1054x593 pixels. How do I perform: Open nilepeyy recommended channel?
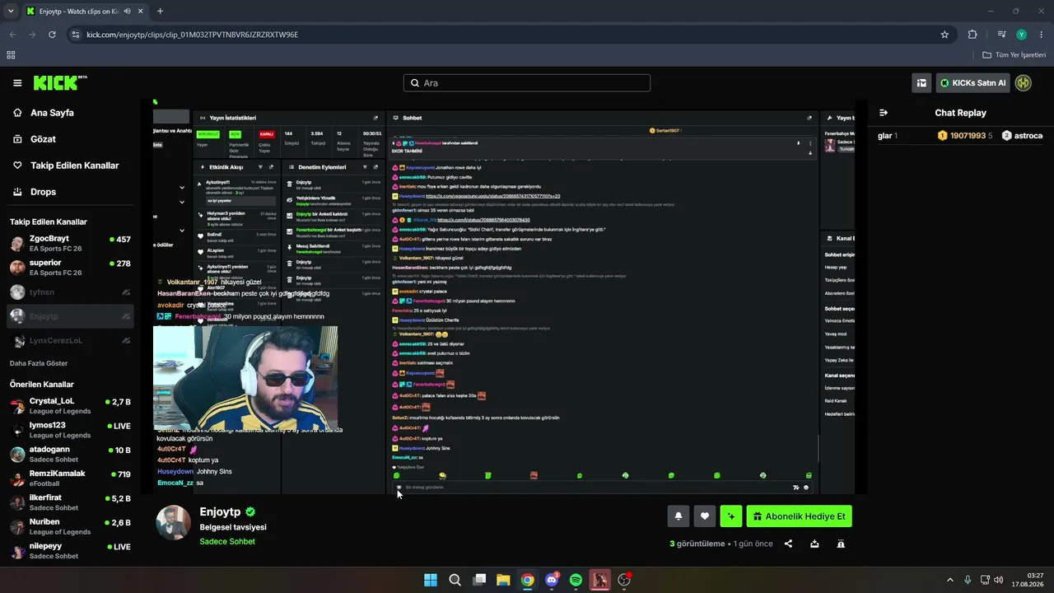pos(70,551)
